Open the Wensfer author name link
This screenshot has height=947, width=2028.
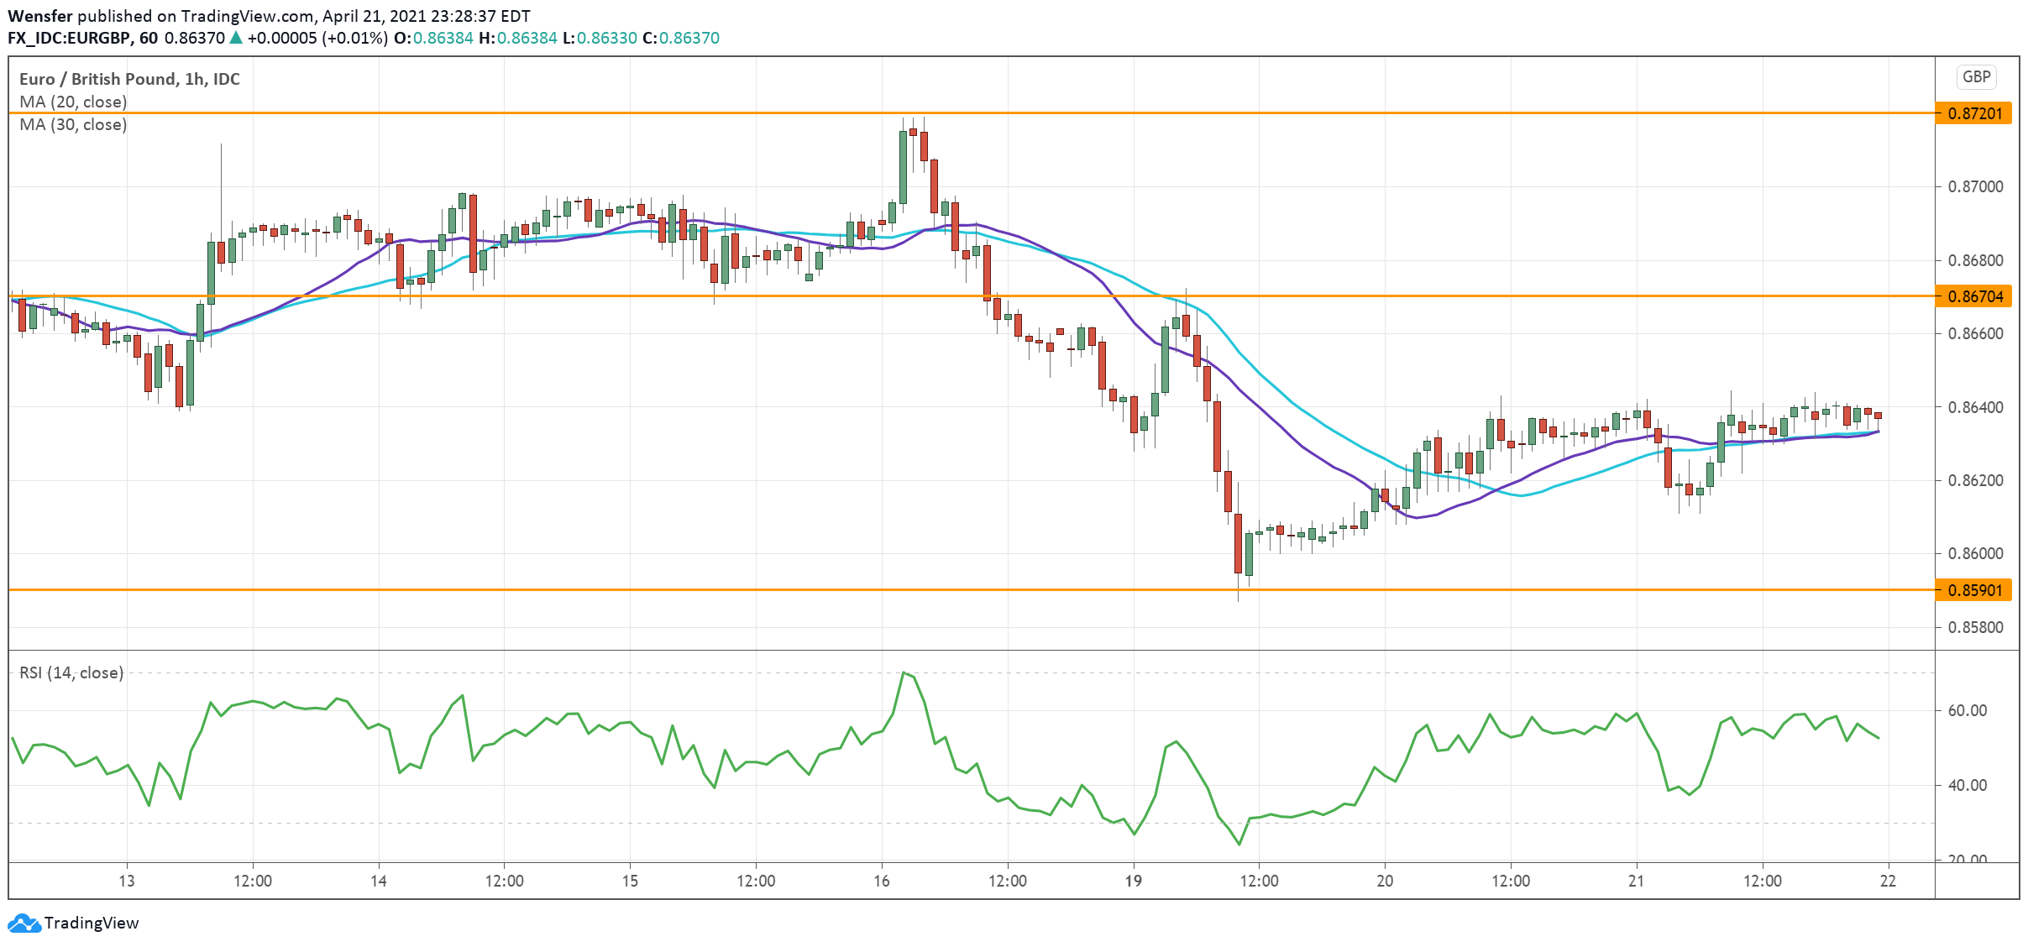(39, 16)
